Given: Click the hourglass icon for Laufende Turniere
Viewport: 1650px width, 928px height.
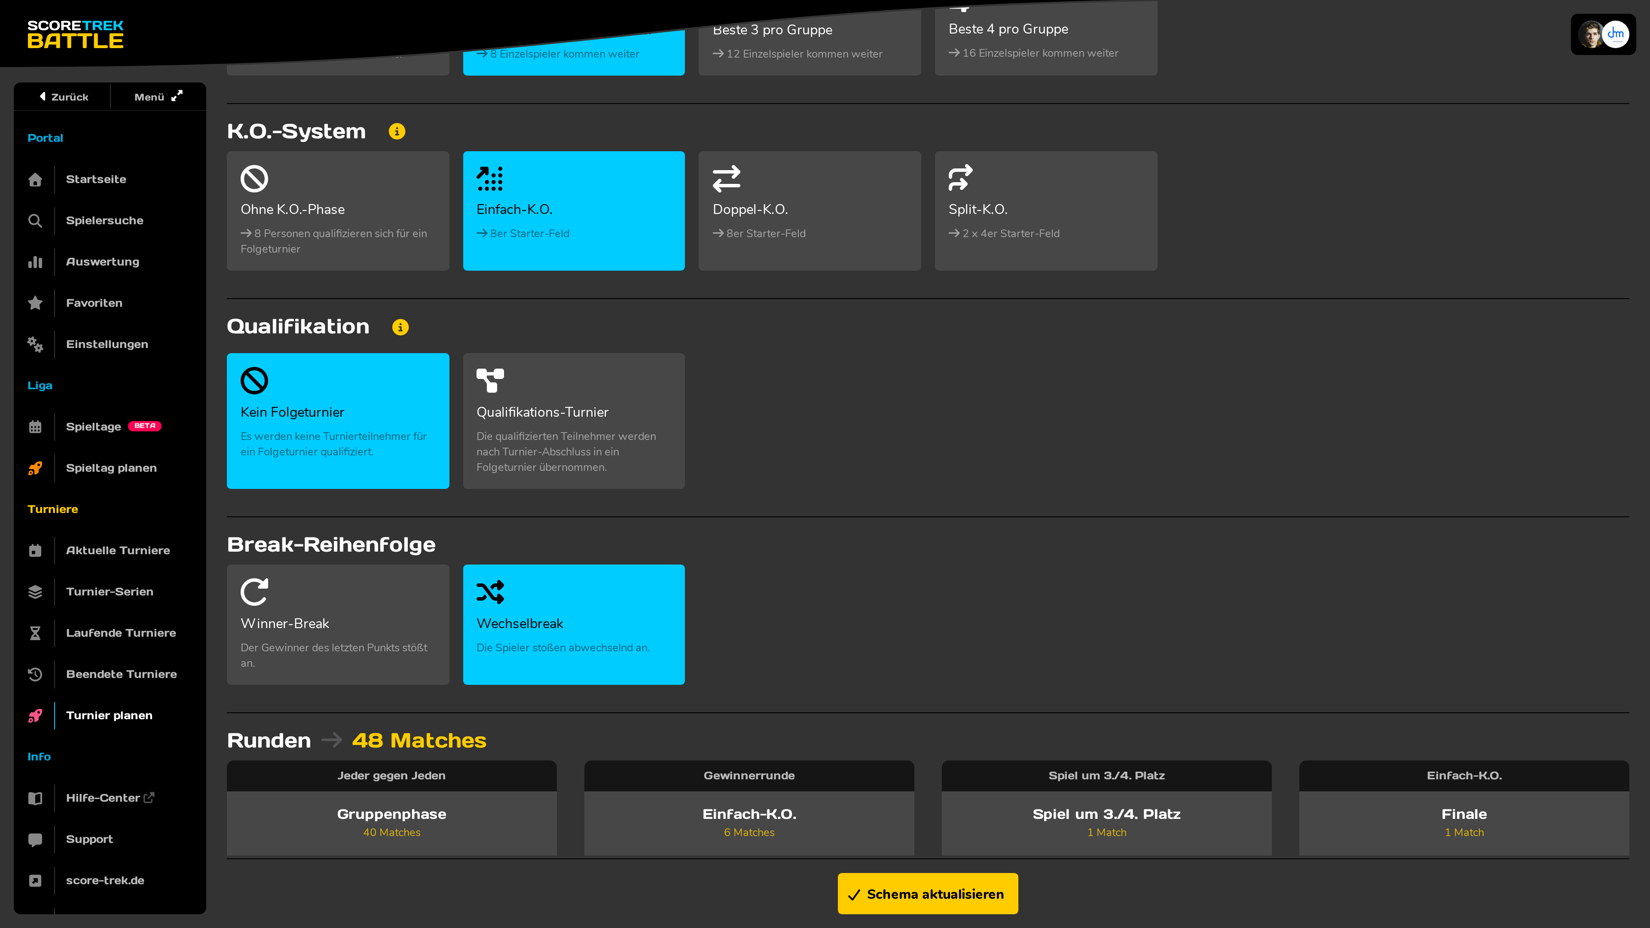Looking at the screenshot, I should 35,633.
